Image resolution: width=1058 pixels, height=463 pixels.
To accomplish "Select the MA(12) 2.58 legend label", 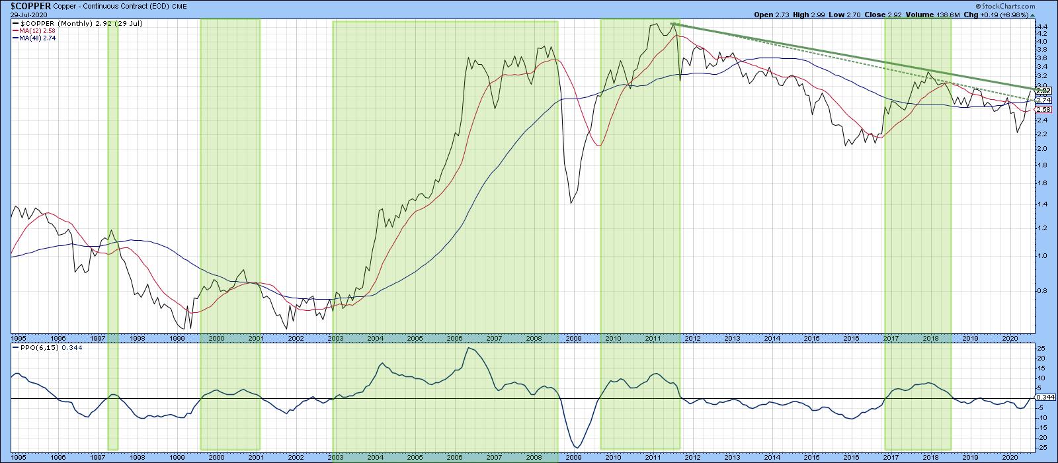I will pos(38,30).
